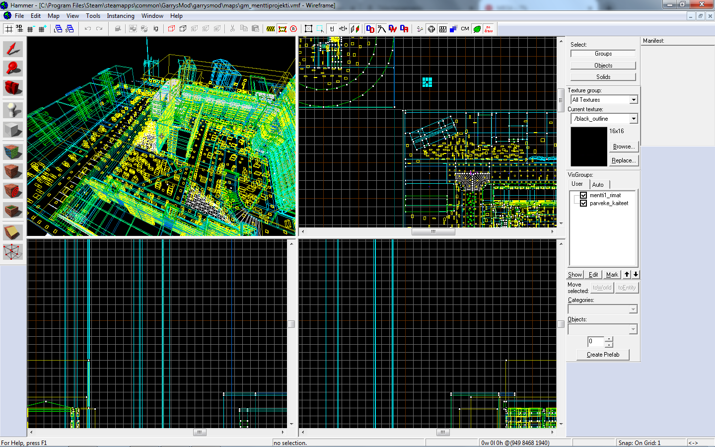Click Hide Unselected Objects icon
The width and height of the screenshot is (715, 447).
[x=183, y=29]
